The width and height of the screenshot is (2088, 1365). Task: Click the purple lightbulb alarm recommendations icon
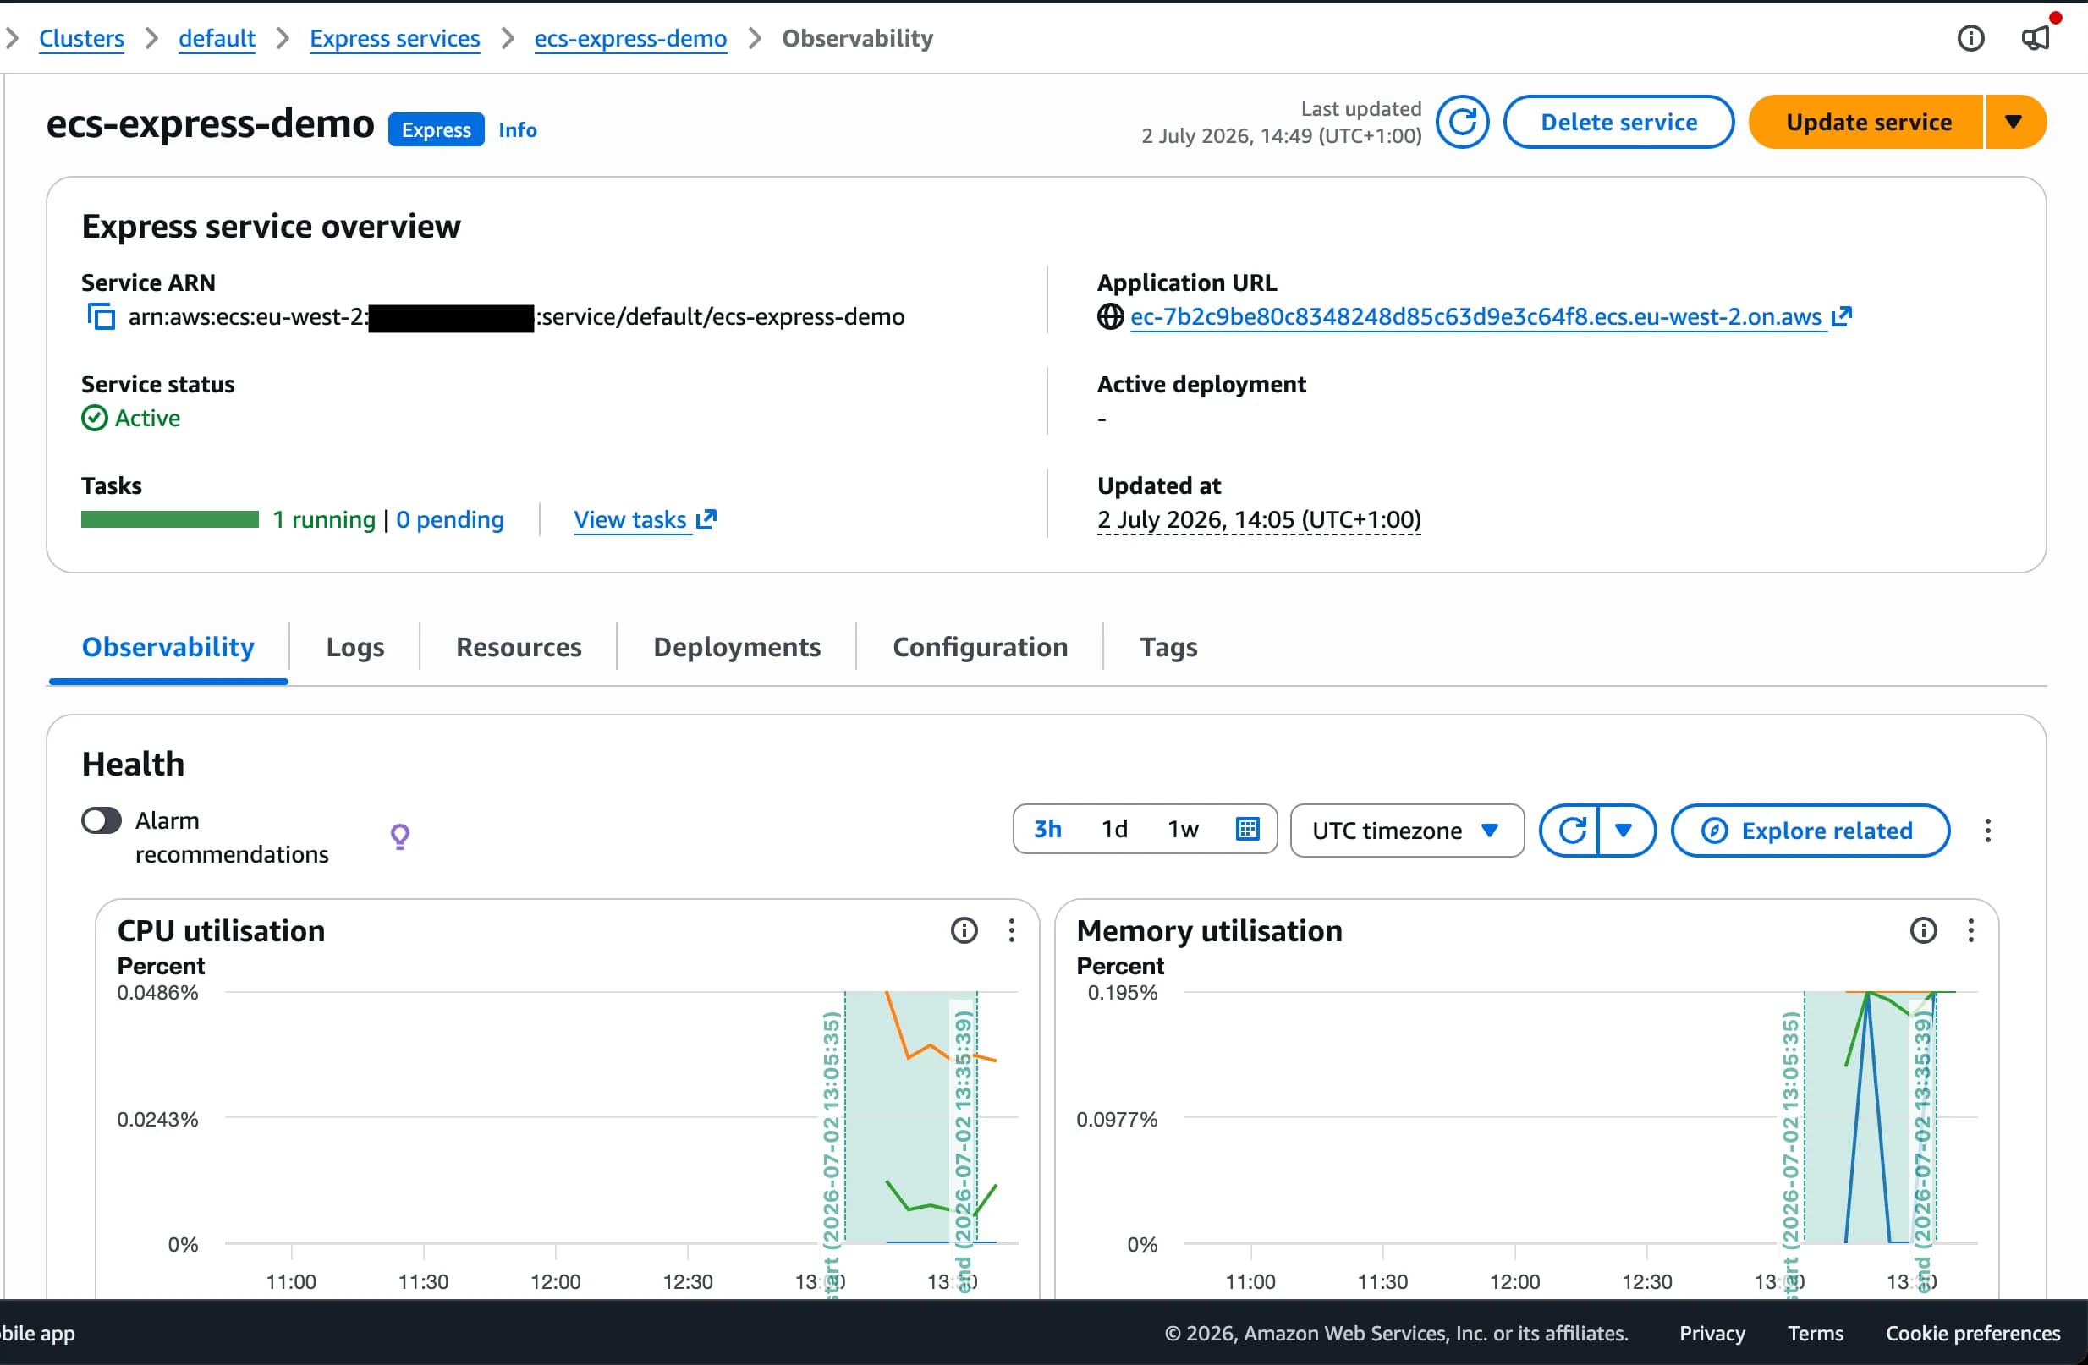tap(400, 837)
